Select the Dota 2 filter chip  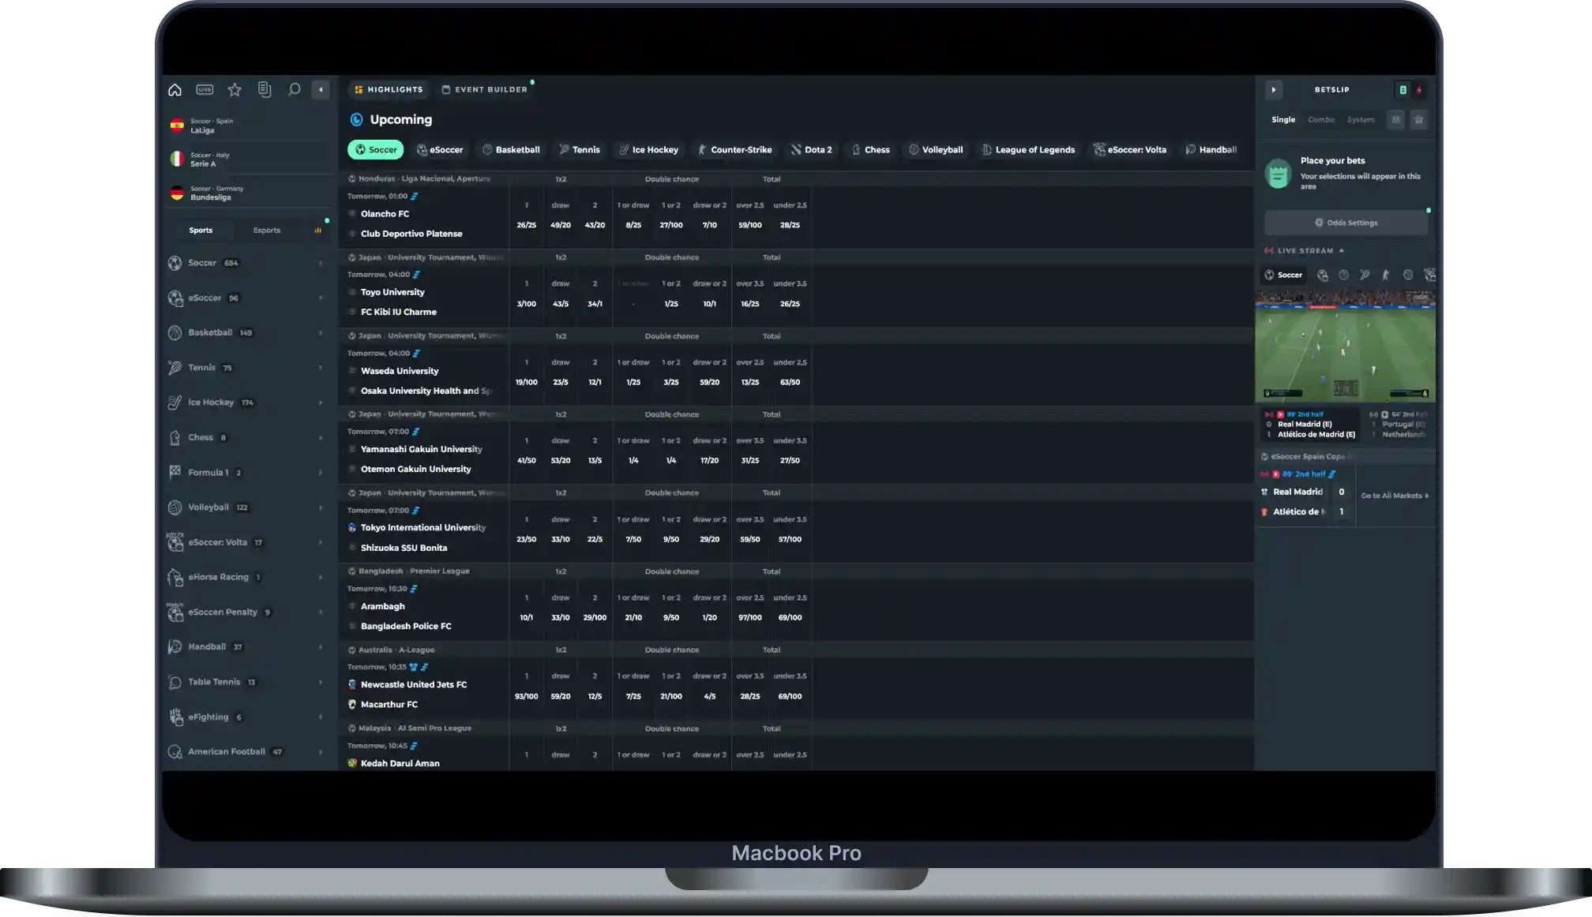point(811,150)
